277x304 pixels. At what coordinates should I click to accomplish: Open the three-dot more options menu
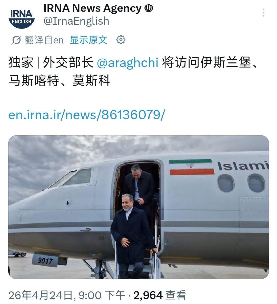point(263,13)
